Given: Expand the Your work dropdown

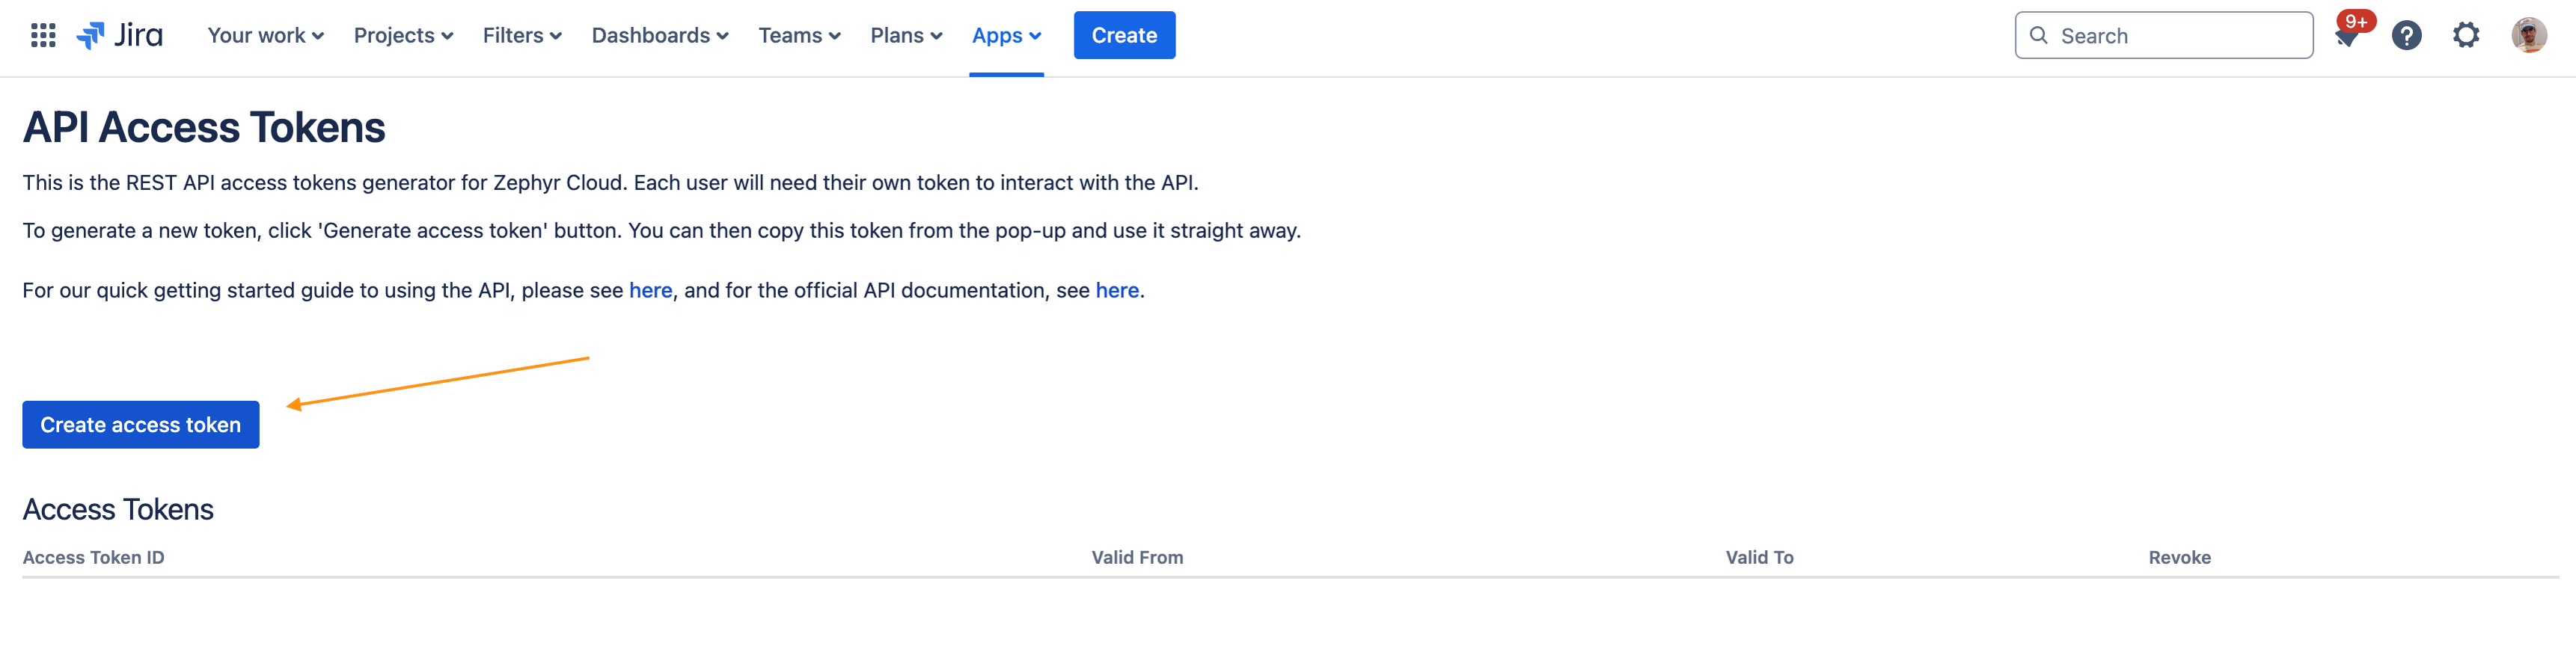Looking at the screenshot, I should tap(265, 36).
